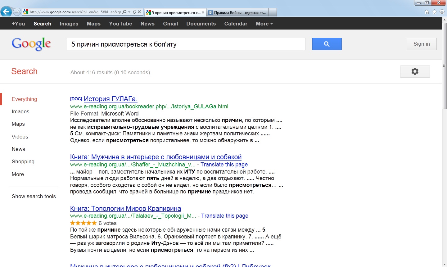Filter results by Videos in sidebar

point(20,137)
